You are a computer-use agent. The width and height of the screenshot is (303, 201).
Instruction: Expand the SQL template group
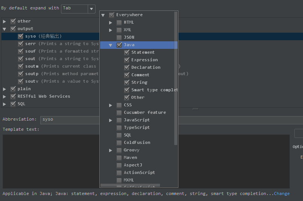click(5, 104)
